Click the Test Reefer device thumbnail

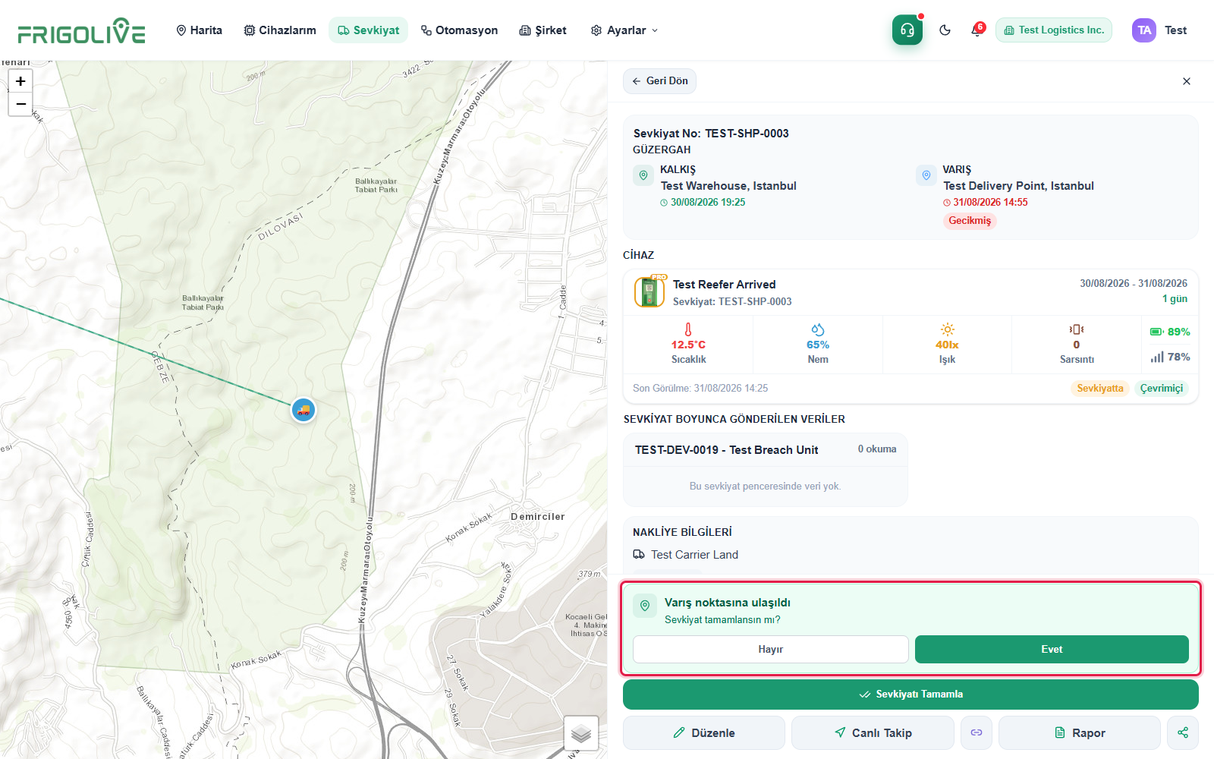tap(649, 292)
